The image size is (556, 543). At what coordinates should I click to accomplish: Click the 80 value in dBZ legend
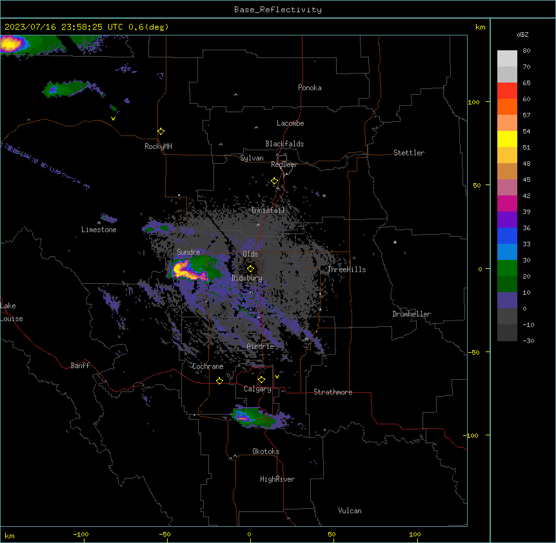[x=526, y=51]
